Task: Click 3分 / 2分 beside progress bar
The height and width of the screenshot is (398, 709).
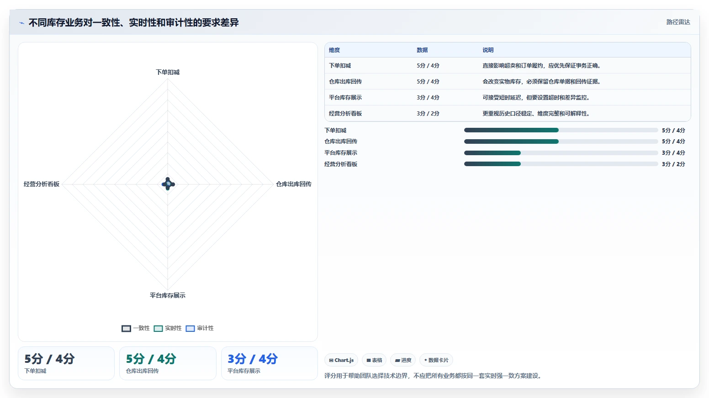Action: pyautogui.click(x=673, y=164)
